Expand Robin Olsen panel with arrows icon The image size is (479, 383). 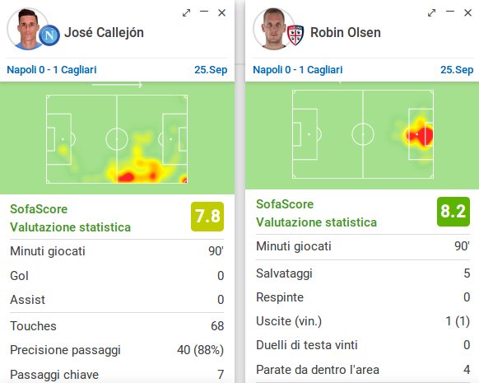pyautogui.click(x=431, y=13)
